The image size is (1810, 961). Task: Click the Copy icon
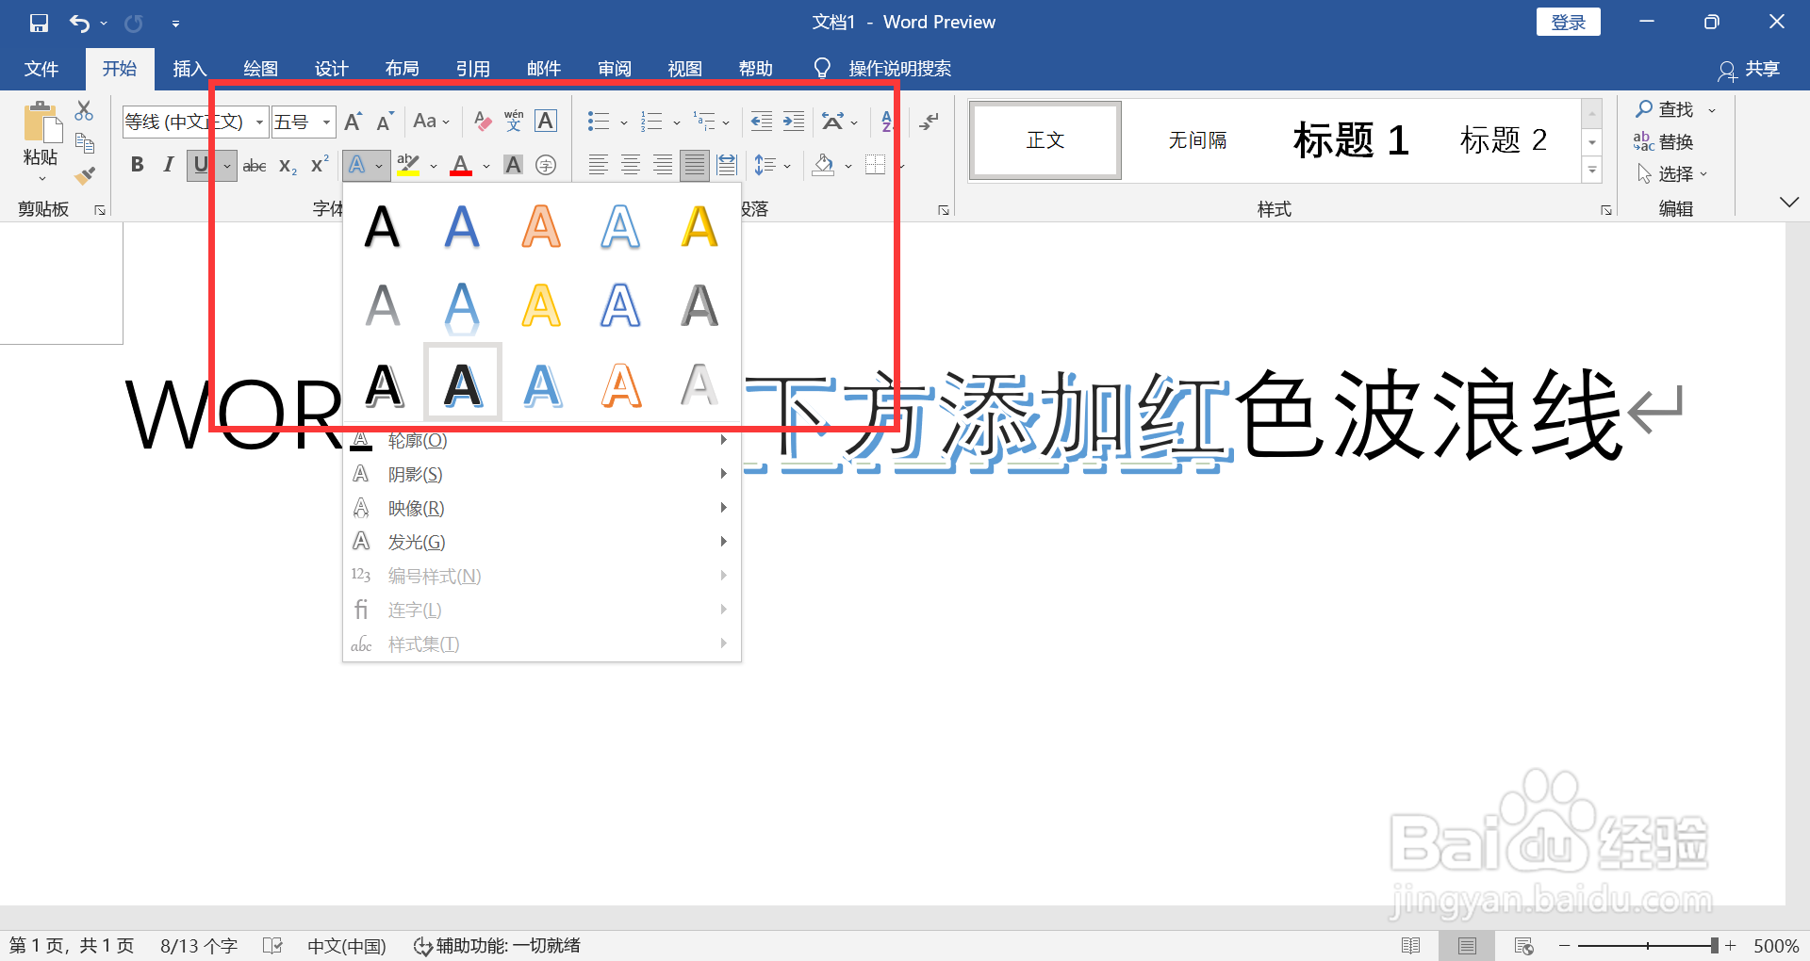click(x=84, y=143)
